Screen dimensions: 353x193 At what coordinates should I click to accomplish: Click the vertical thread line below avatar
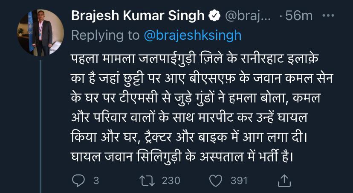click(41, 124)
